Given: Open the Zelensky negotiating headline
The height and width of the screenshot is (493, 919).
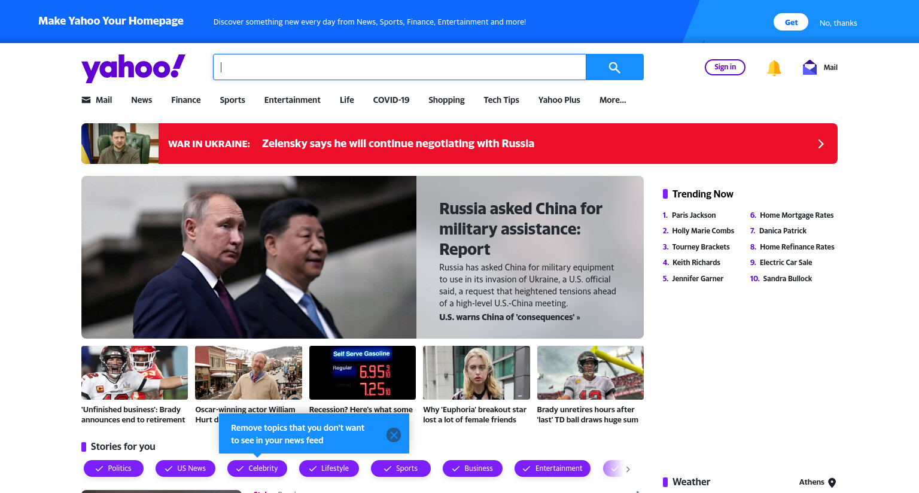Looking at the screenshot, I should click(398, 144).
